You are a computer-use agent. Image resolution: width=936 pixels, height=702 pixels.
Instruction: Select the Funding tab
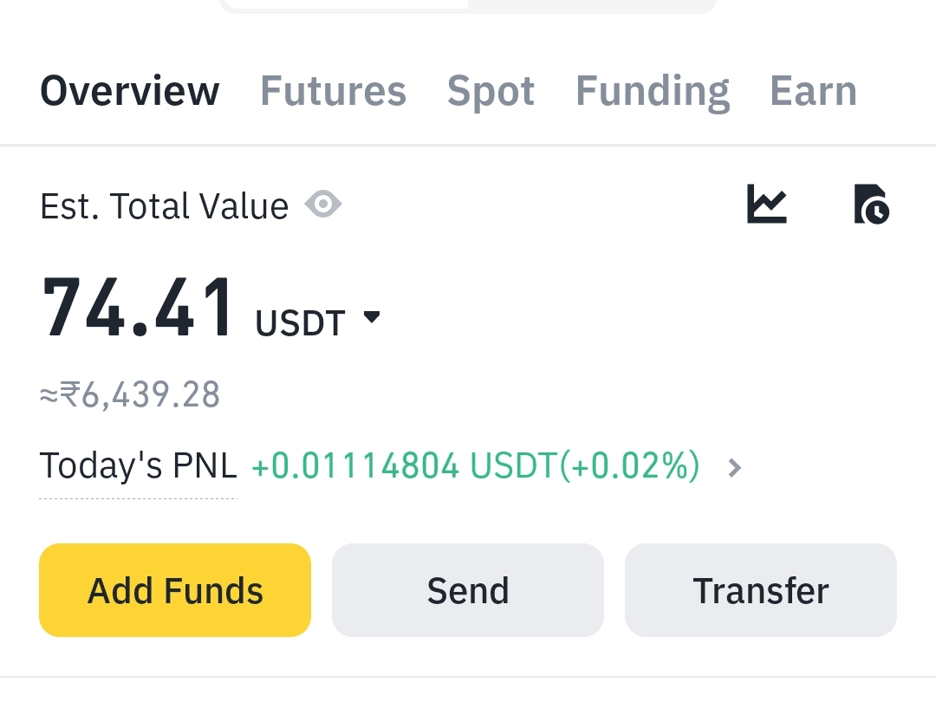653,91
